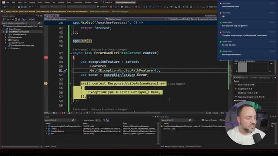Viewport: 278px width, 156px height.
Task: Open the Debug menu
Action: pyautogui.click(x=47, y=3)
